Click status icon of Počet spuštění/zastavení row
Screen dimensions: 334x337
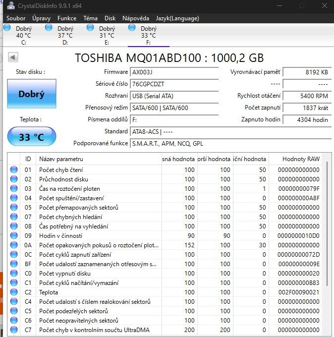click(x=14, y=198)
